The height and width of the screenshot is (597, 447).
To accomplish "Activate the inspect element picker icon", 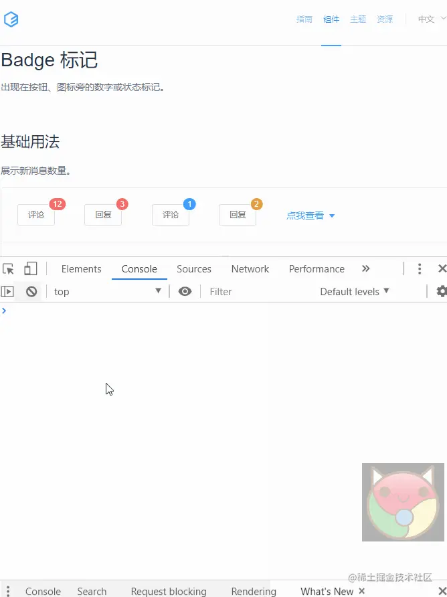I will click(9, 269).
